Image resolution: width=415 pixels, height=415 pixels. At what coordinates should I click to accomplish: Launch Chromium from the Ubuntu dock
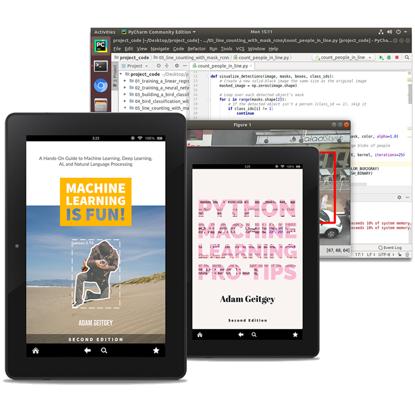coord(101,85)
